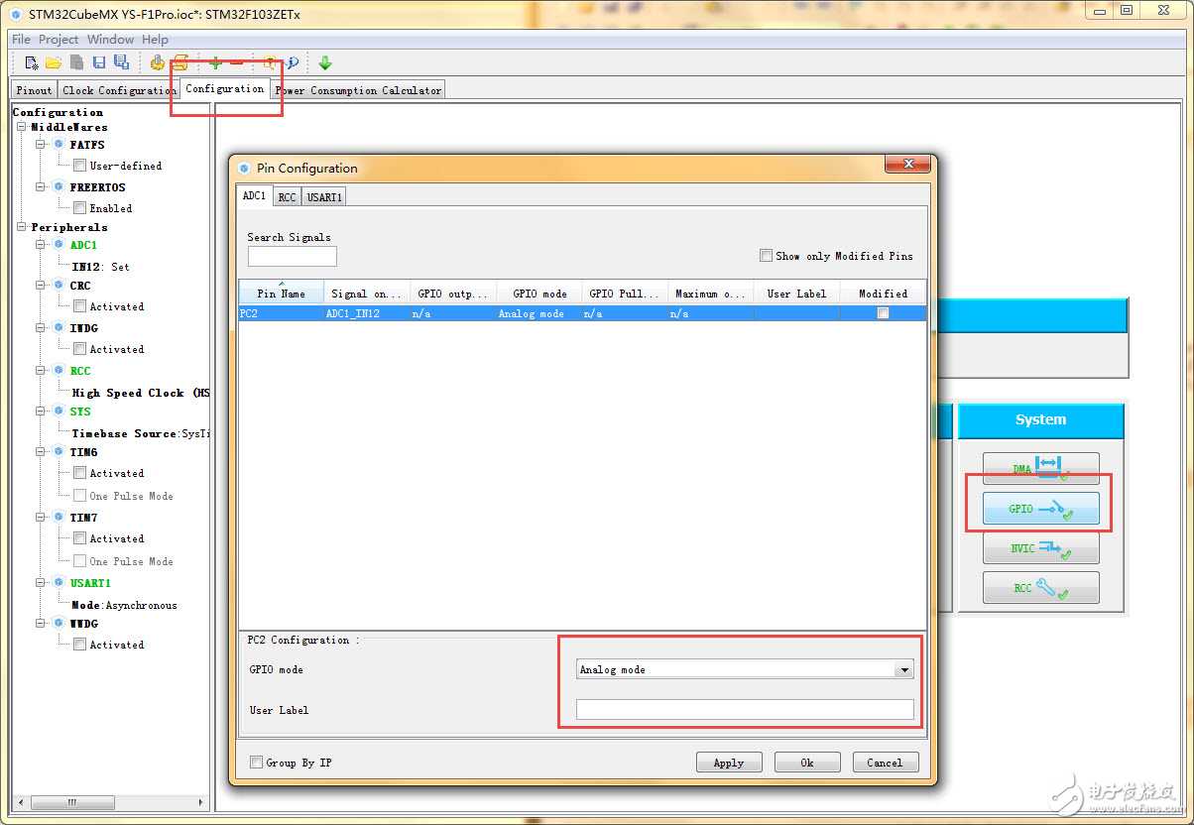This screenshot has width=1194, height=825.
Task: Open the File menu
Action: point(21,39)
